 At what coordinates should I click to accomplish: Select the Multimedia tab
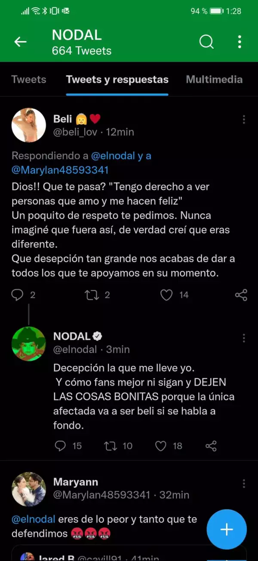click(214, 79)
